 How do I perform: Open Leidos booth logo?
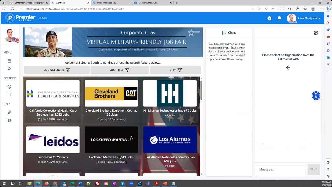click(53, 140)
